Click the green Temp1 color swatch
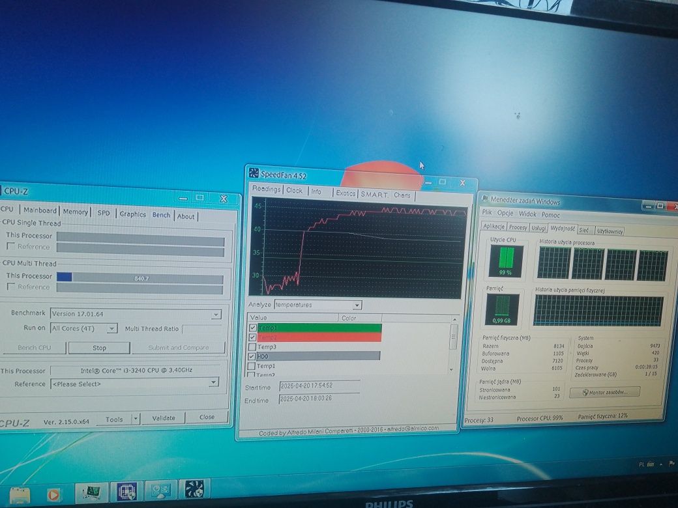Viewport: 678px width, 508px height. pos(319,328)
